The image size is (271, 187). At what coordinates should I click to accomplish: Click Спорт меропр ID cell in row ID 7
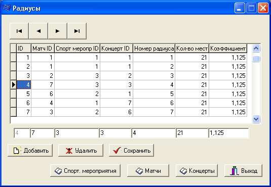tap(78, 112)
